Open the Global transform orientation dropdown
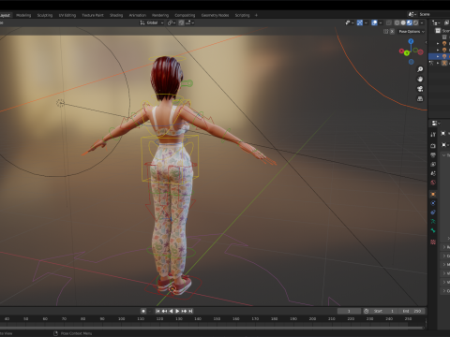The width and height of the screenshot is (450, 337). 152,22
